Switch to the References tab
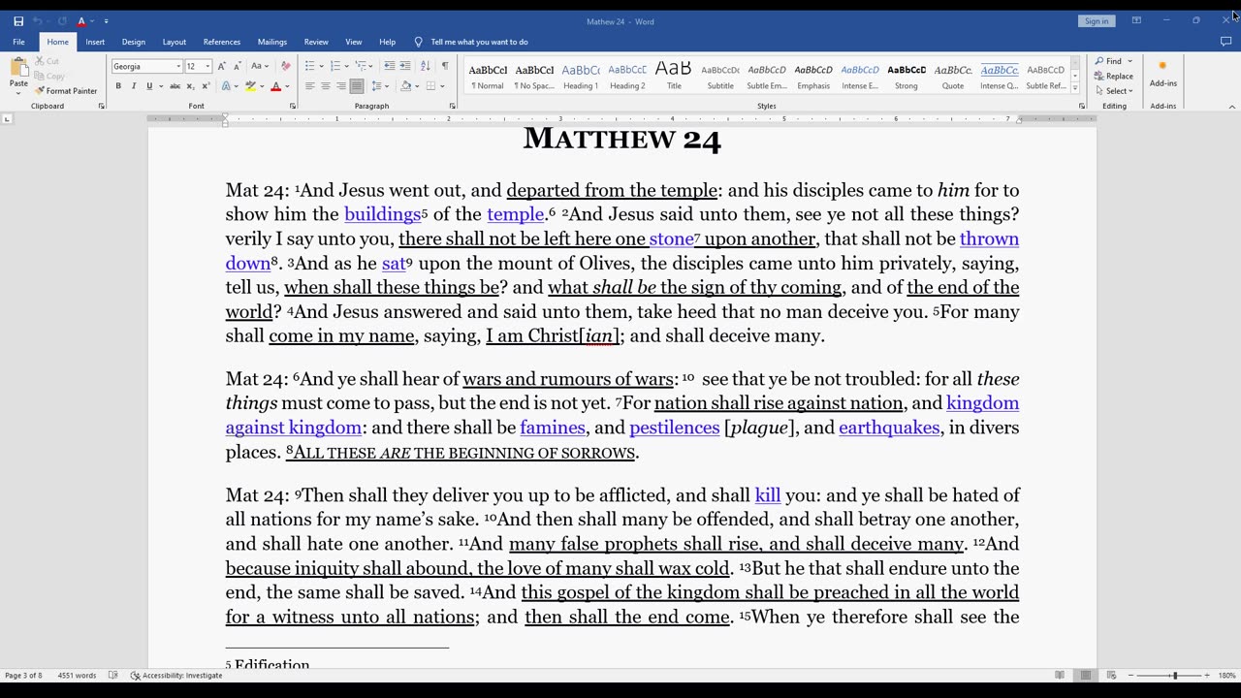 (x=222, y=42)
